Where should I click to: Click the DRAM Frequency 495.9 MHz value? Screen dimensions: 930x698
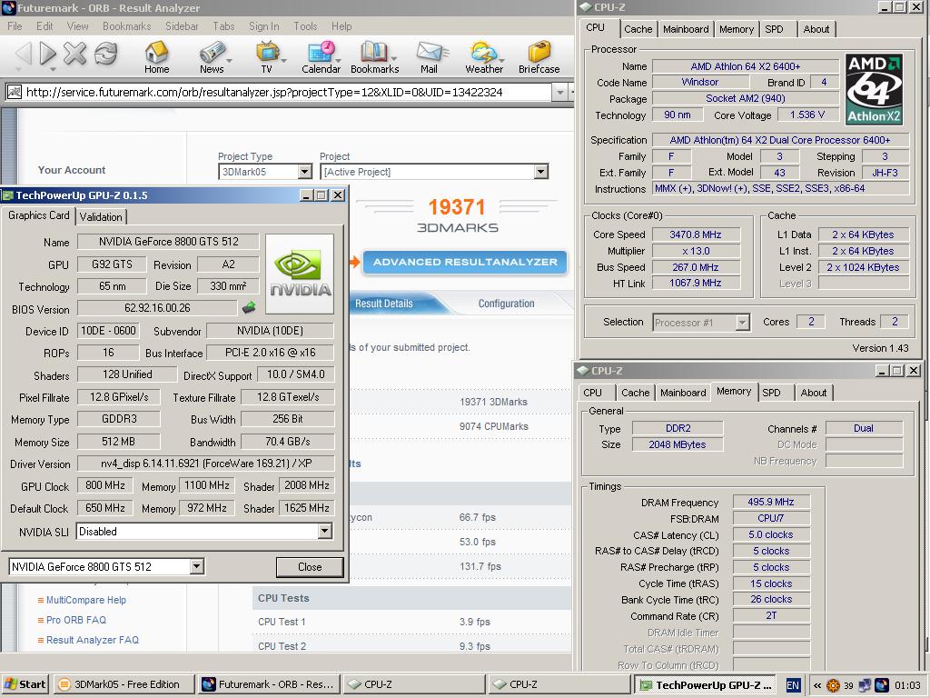point(771,502)
